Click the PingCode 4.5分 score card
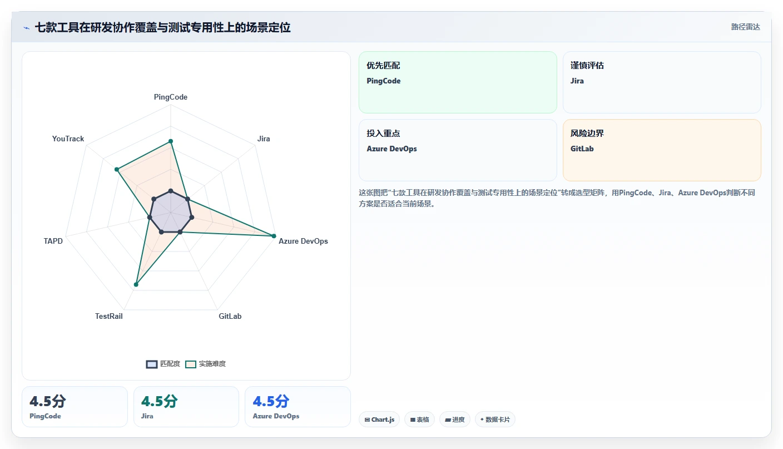The width and height of the screenshot is (783, 449). [x=75, y=407]
